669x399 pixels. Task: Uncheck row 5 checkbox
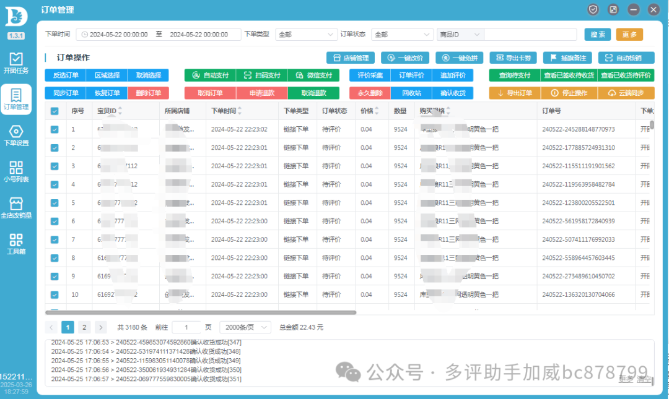coord(55,203)
